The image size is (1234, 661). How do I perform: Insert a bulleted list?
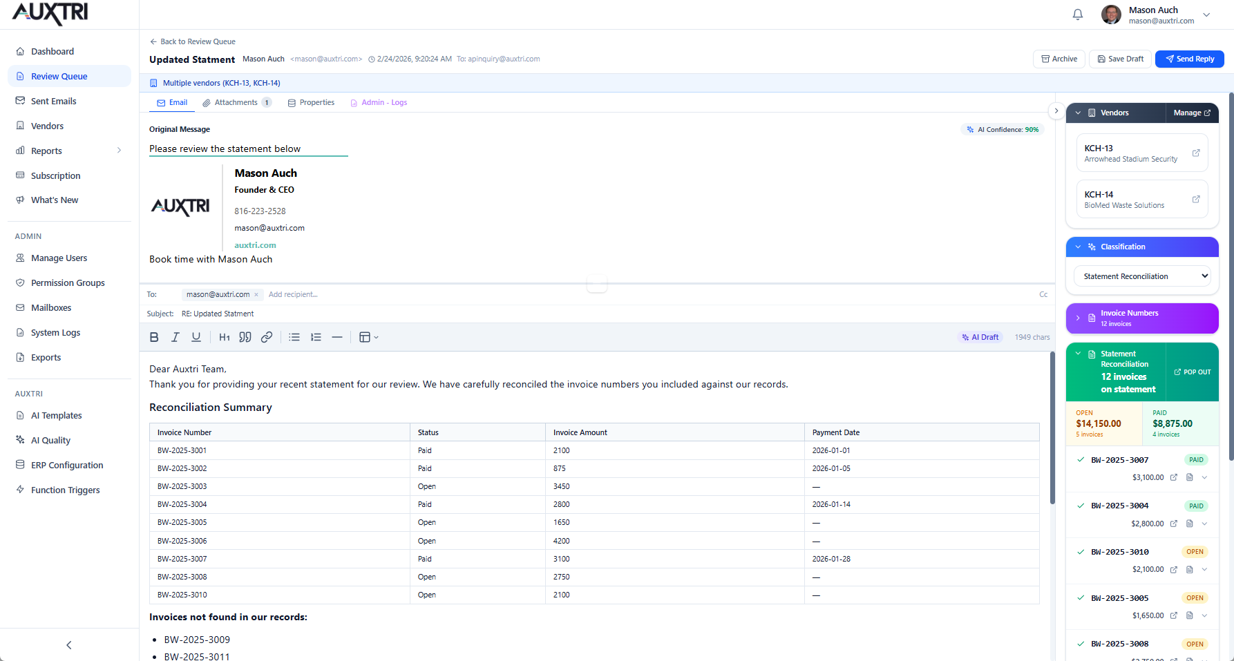294,337
